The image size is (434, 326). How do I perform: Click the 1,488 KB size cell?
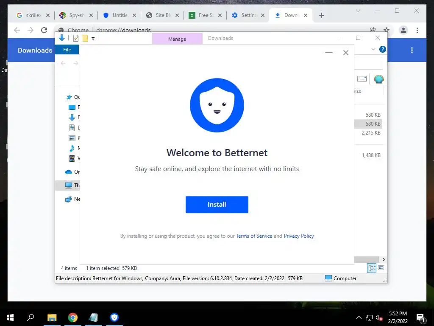click(371, 155)
